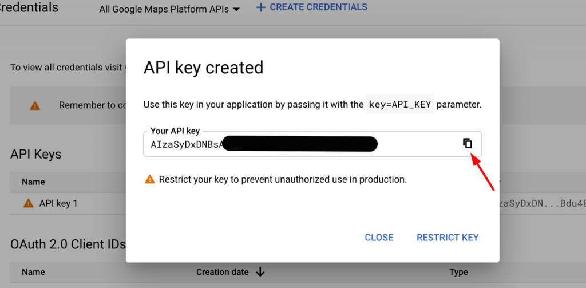586x288 pixels.
Task: Click the API key created dialog title
Action: [204, 68]
